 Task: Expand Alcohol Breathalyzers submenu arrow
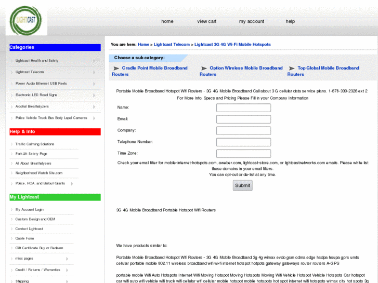pyautogui.click(x=94, y=106)
